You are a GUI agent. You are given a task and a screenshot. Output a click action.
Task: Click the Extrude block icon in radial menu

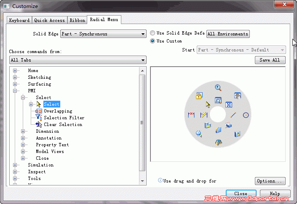(229, 125)
